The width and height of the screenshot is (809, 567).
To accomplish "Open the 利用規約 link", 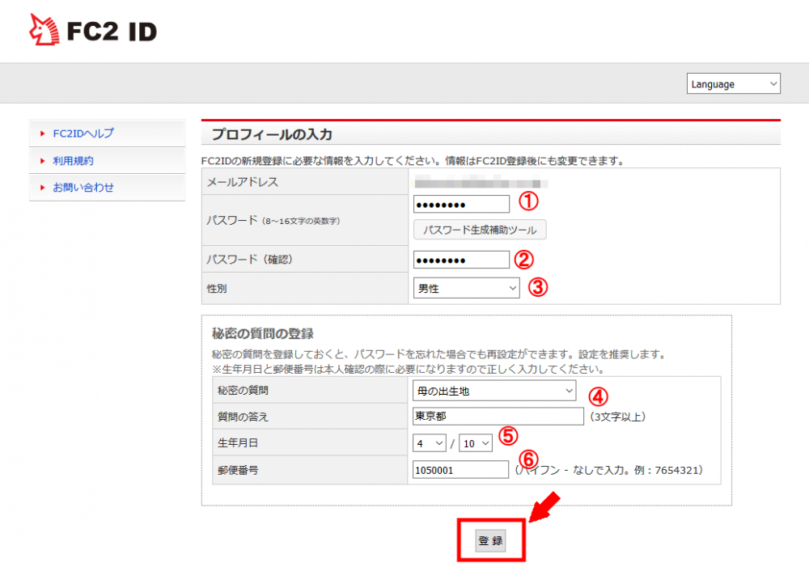I will click(73, 161).
